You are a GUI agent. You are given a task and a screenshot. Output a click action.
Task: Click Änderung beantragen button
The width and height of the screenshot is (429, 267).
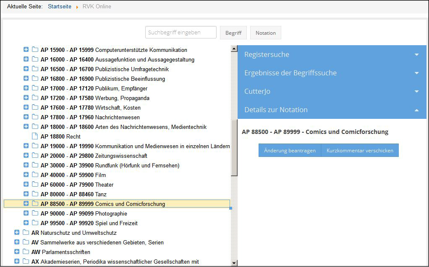point(290,151)
